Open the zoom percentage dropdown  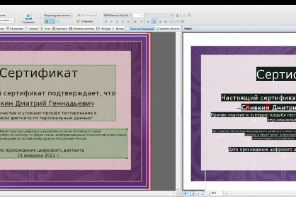[x=217, y=193]
